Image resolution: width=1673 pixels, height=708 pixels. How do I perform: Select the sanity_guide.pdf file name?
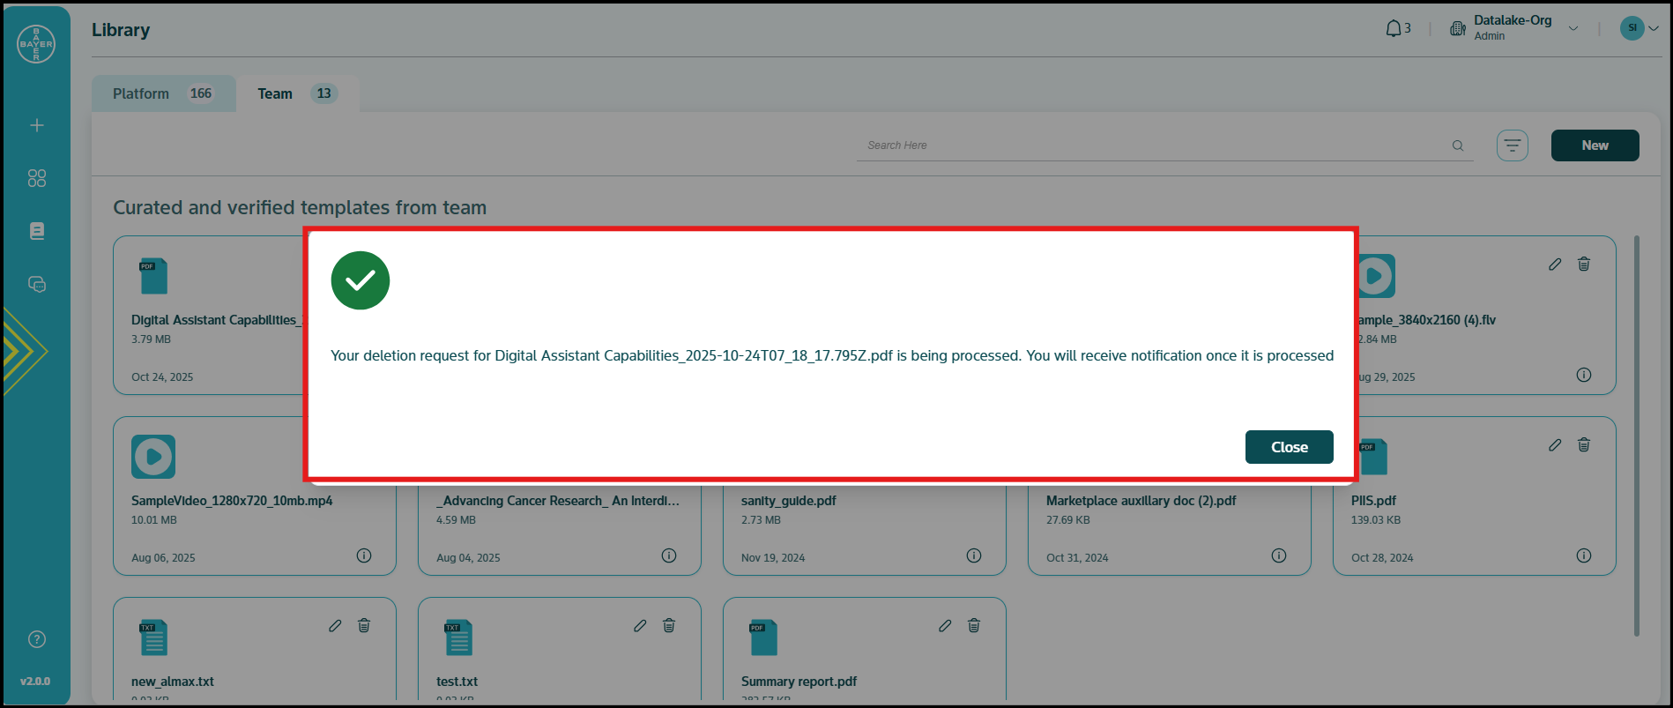coord(789,501)
